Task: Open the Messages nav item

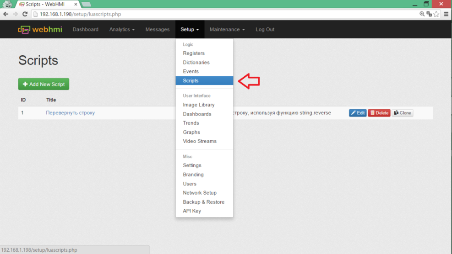Action: click(x=158, y=29)
